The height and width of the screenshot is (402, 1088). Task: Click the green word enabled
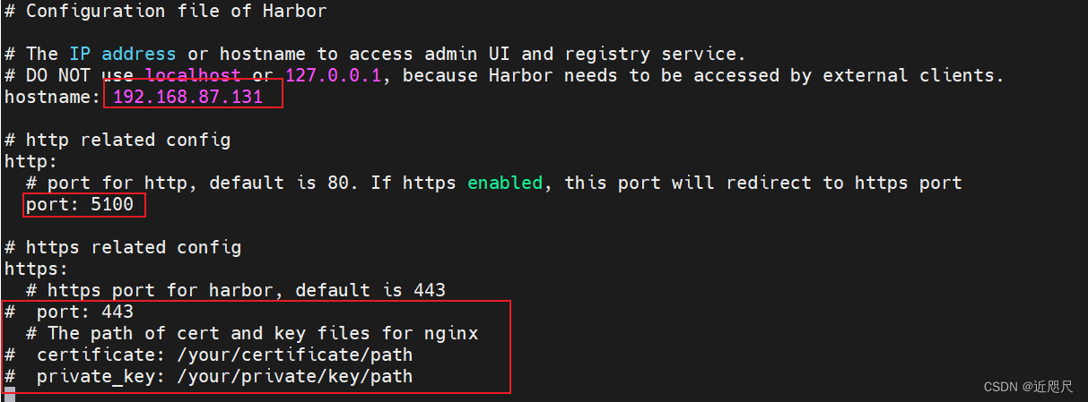click(x=505, y=183)
